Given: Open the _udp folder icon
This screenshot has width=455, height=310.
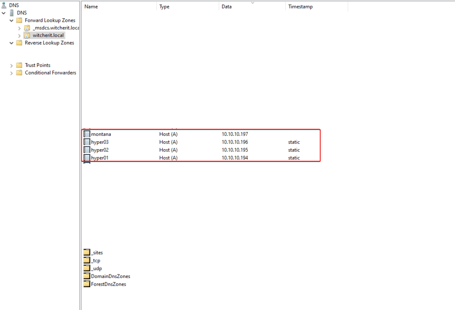Looking at the screenshot, I should tap(87, 268).
